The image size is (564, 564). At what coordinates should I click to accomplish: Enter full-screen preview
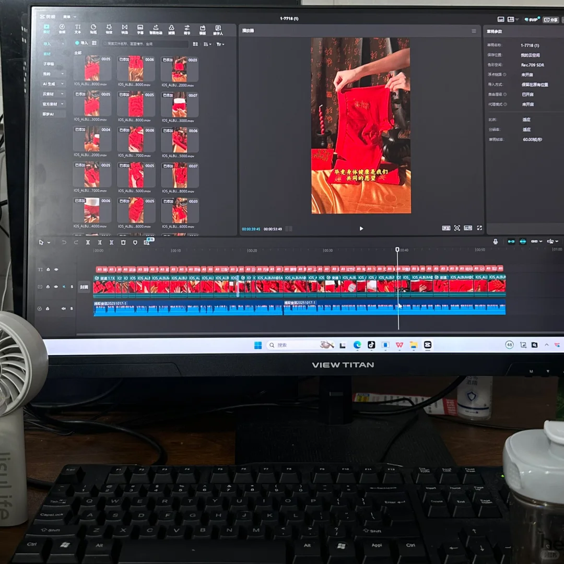(479, 228)
